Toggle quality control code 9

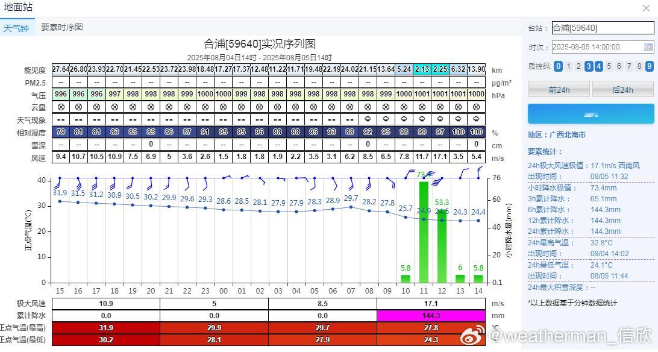tap(649, 66)
